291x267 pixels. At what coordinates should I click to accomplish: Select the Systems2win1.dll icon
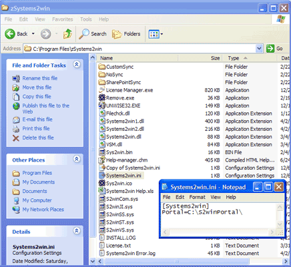102,121
